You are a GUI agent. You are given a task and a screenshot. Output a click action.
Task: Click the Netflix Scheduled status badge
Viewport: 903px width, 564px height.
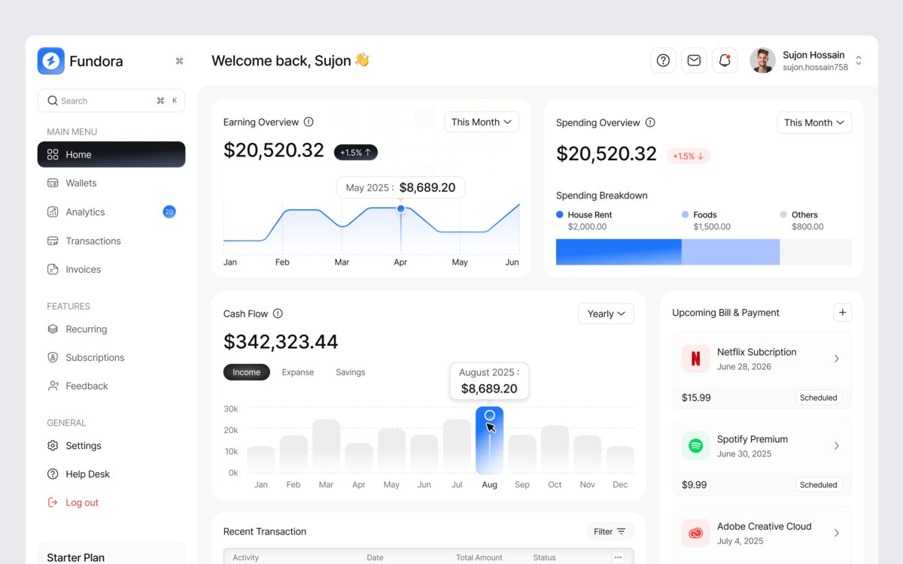point(819,398)
